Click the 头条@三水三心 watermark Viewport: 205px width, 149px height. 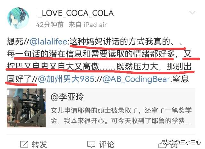point(182,142)
